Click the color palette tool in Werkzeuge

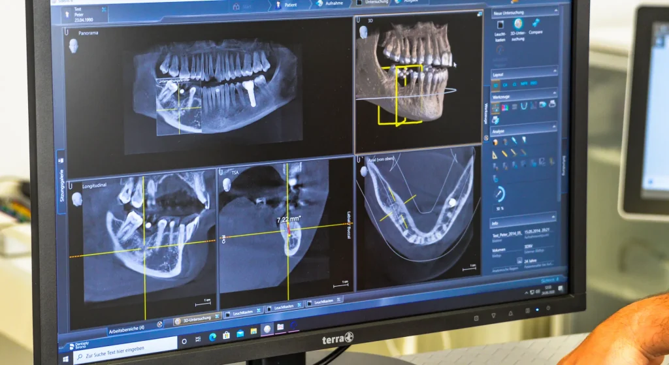[x=505, y=108]
